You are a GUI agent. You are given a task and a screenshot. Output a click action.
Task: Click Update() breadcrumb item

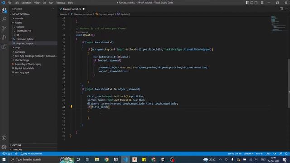point(124,14)
